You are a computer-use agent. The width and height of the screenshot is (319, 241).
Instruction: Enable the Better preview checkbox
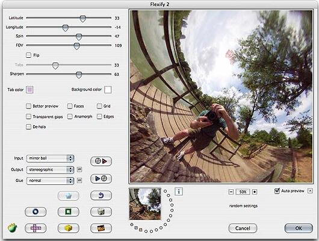(29, 106)
